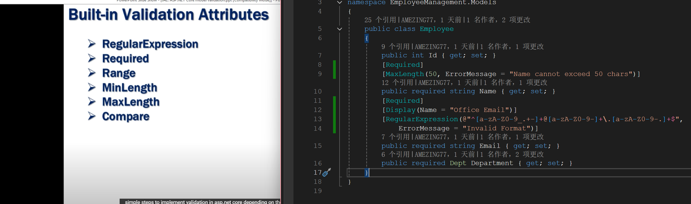This screenshot has width=691, height=204.
Task: Open CodeLens '9 个引用' above Id property
Action: tap(395, 47)
